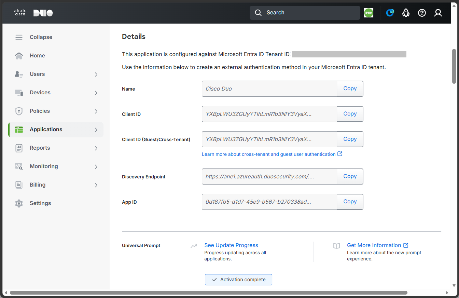Open the blue Cisco AI assistant icon
Viewport: 459px width, 298px height.
pos(390,13)
